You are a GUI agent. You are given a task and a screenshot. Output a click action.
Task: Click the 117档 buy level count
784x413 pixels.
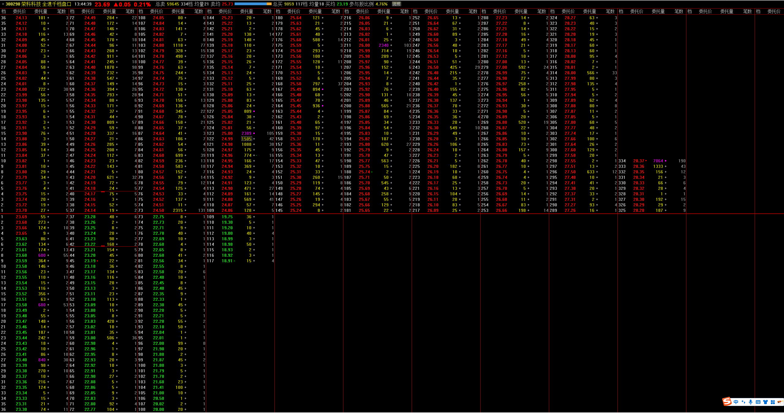[x=301, y=4]
